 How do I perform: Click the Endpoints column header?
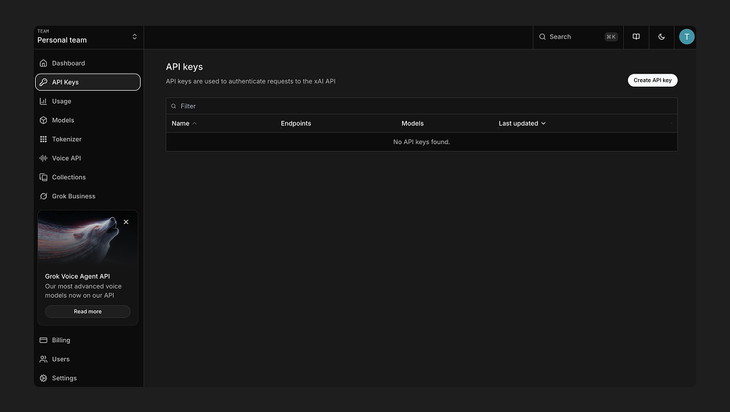(295, 124)
